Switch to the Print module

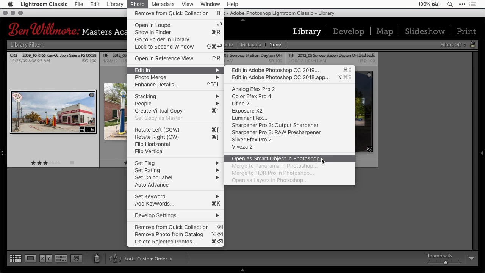point(466,31)
